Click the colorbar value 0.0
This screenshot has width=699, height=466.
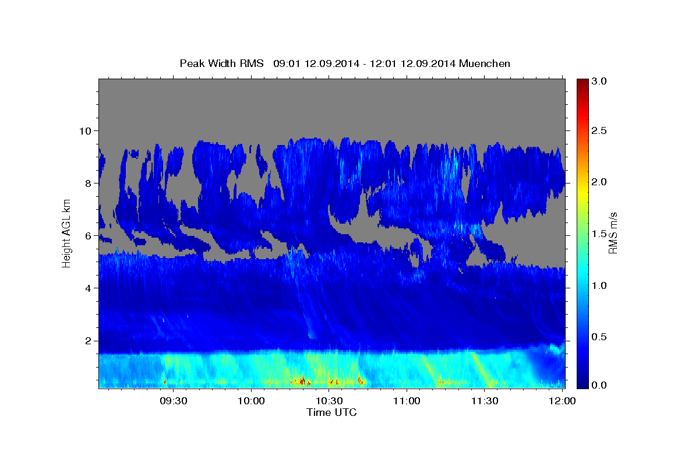click(601, 385)
